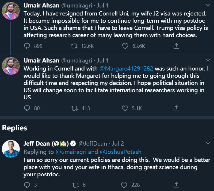
Task: Like Jeff Dean's reply tweet
Action: (125, 185)
